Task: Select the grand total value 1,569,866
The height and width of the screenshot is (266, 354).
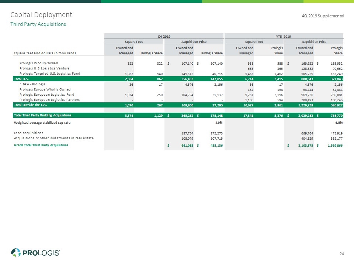Action: tap(335, 146)
